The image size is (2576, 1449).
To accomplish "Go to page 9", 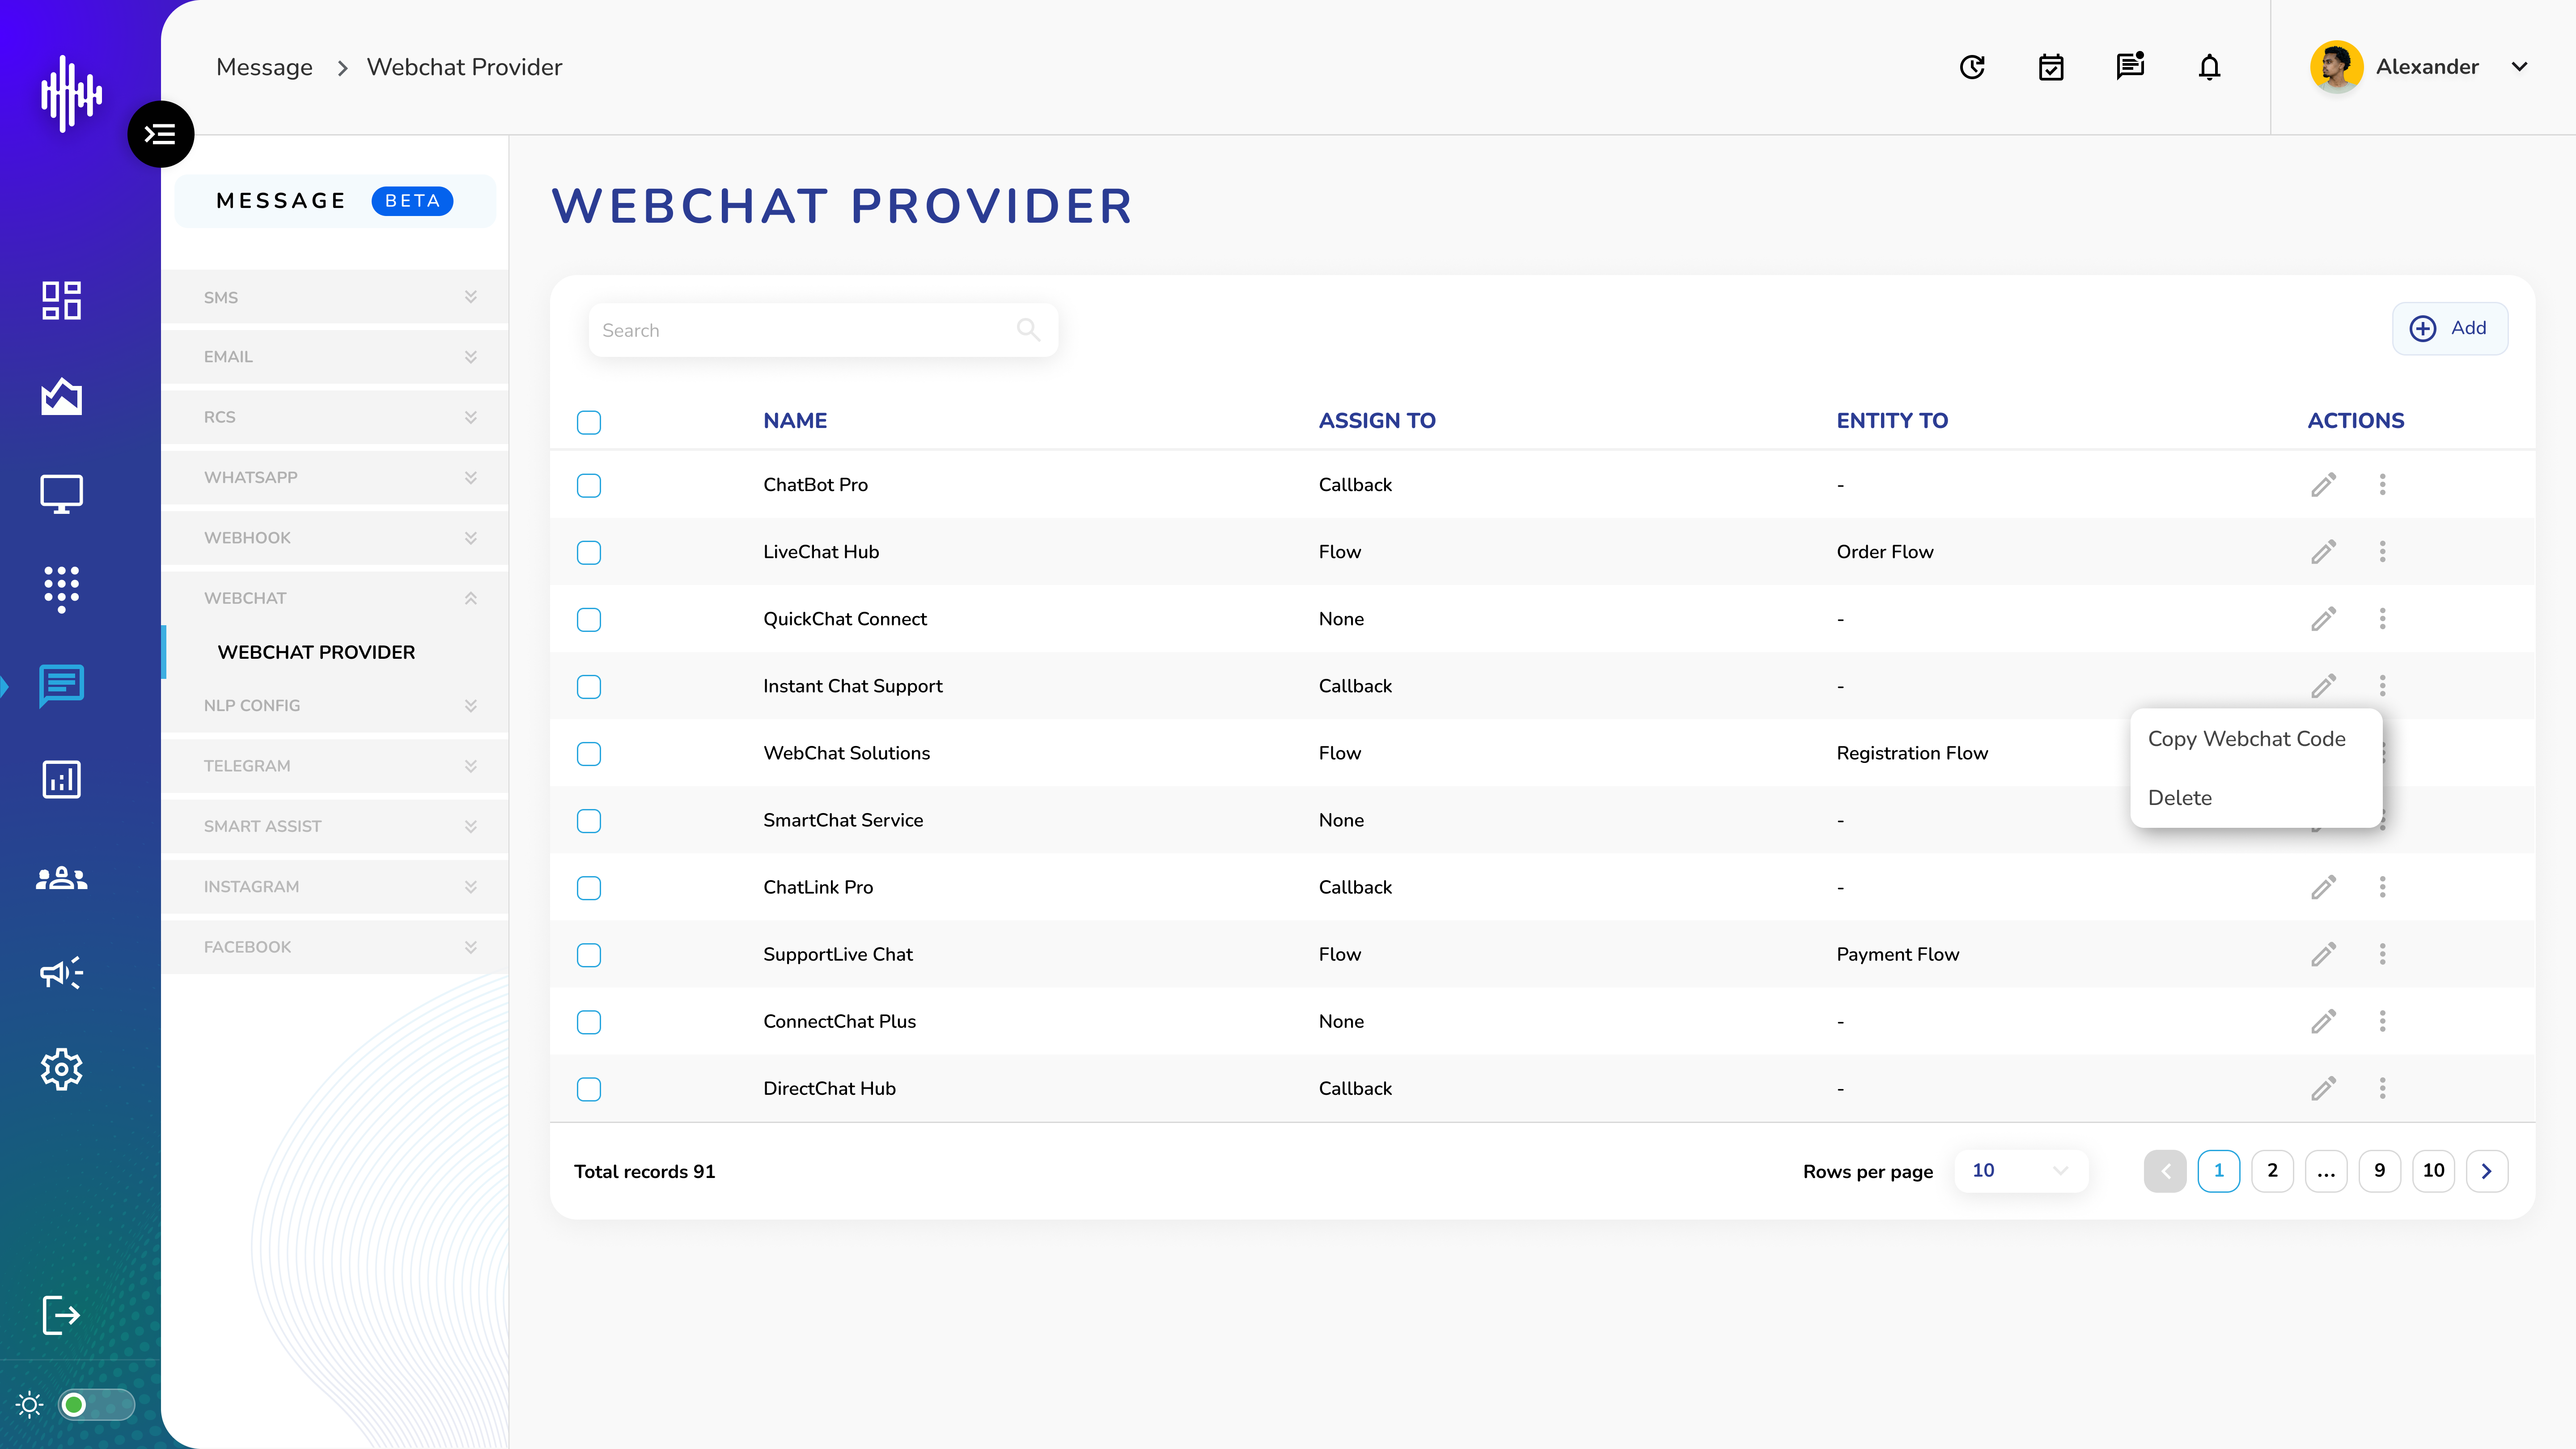I will coord(2379,1170).
